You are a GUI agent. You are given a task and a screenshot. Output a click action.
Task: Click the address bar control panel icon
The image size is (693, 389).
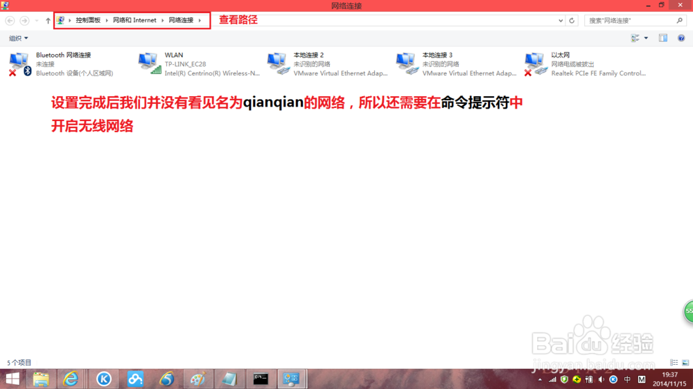[60, 20]
